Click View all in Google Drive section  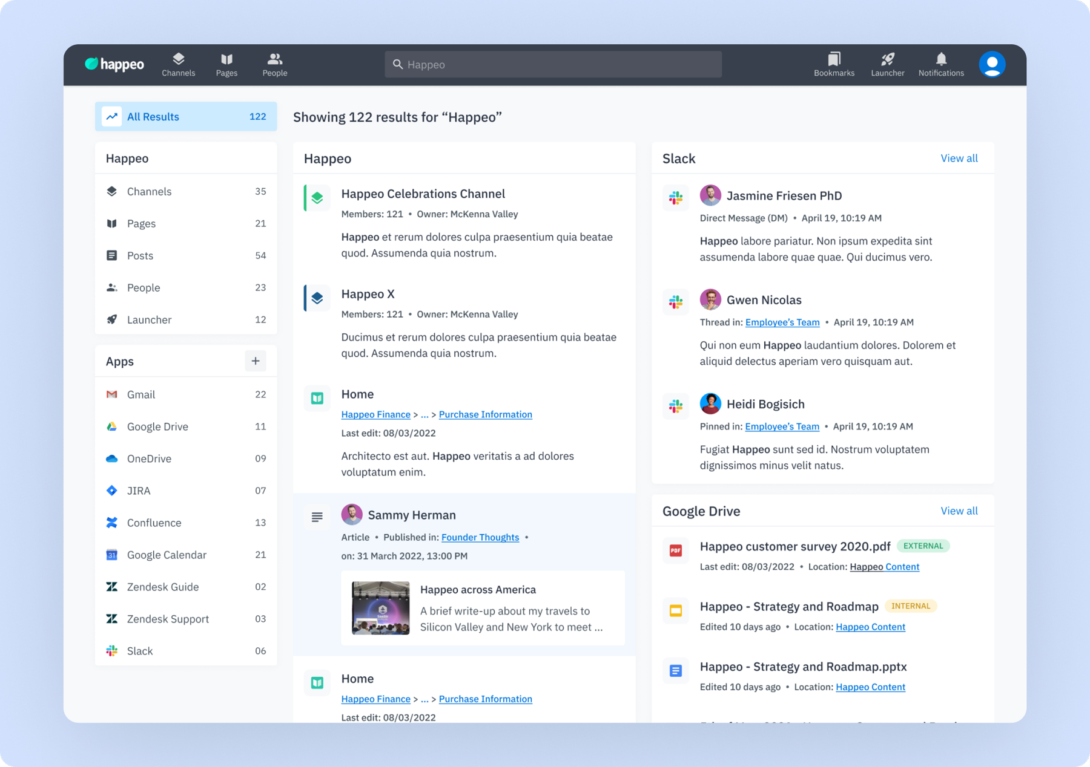959,511
